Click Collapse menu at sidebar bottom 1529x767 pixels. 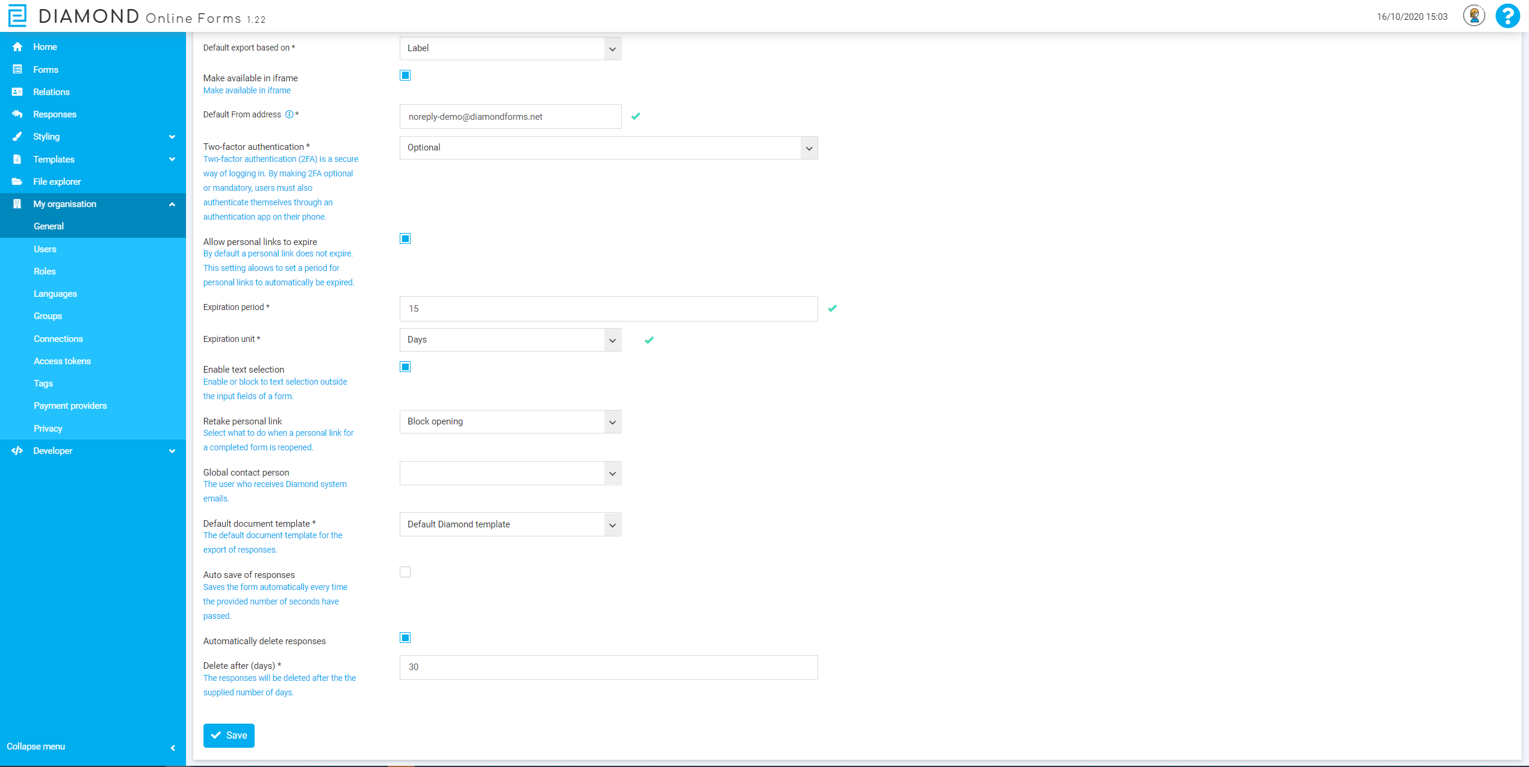36,747
